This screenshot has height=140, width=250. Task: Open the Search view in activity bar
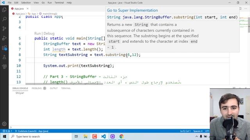(x=4, y=19)
